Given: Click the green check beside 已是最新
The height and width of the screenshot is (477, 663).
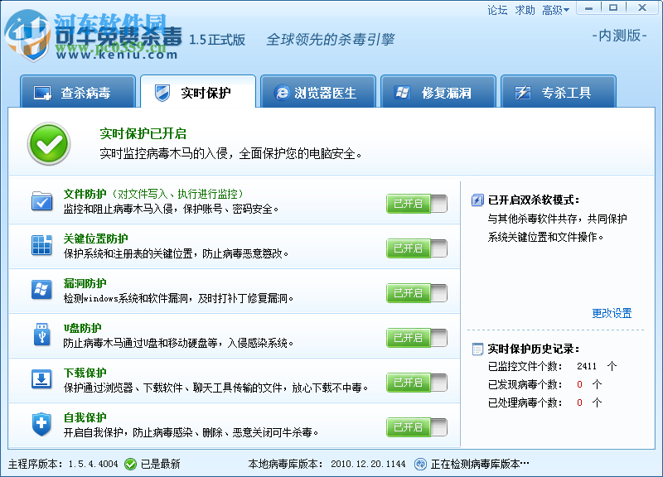Looking at the screenshot, I should click(x=128, y=463).
